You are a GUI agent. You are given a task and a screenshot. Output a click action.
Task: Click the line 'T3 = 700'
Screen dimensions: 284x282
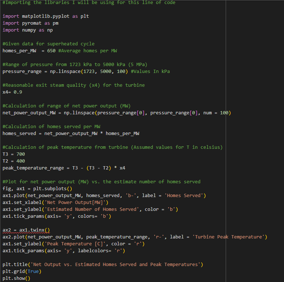coord(14,154)
